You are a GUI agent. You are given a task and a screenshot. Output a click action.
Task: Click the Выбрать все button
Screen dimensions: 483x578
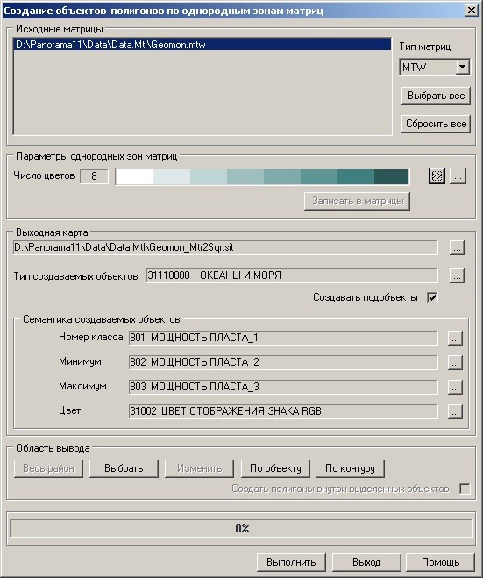pos(436,96)
